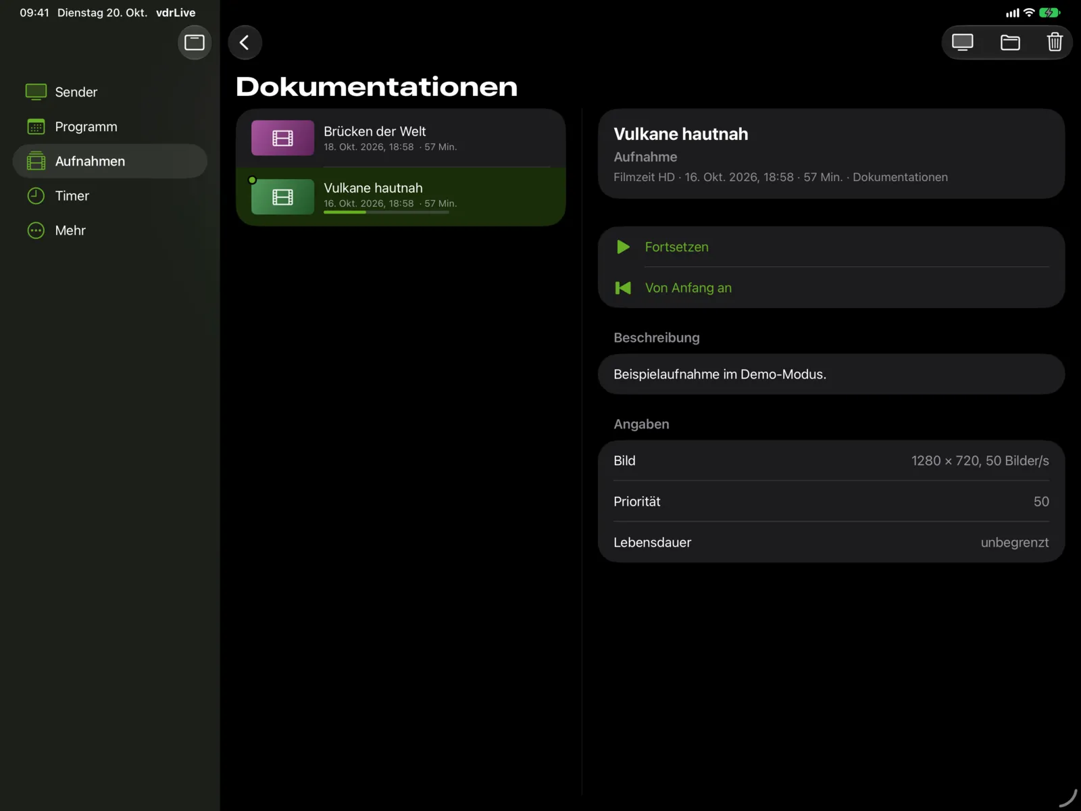Open the folder icon in top toolbar
This screenshot has width=1081, height=811.
(1010, 43)
